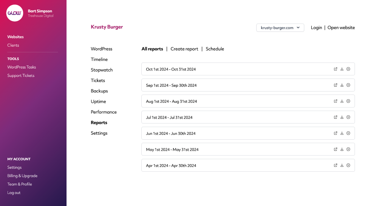The width and height of the screenshot is (378, 206).
Task: Open Billing & Upgrade page
Action: 22,176
